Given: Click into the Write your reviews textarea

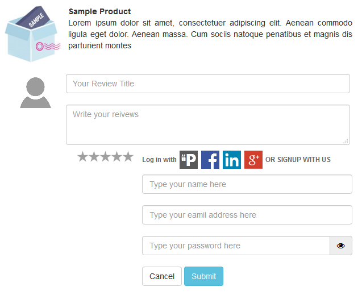Looking at the screenshot, I should tap(208, 125).
